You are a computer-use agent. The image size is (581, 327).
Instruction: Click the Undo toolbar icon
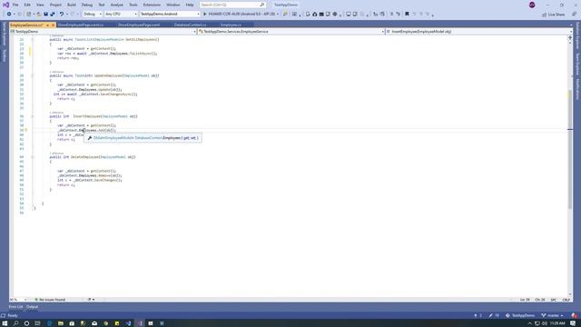pyautogui.click(x=62, y=15)
